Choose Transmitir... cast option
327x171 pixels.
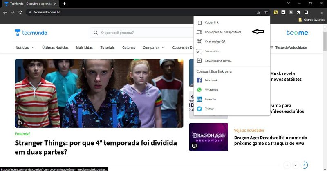(x=232, y=51)
